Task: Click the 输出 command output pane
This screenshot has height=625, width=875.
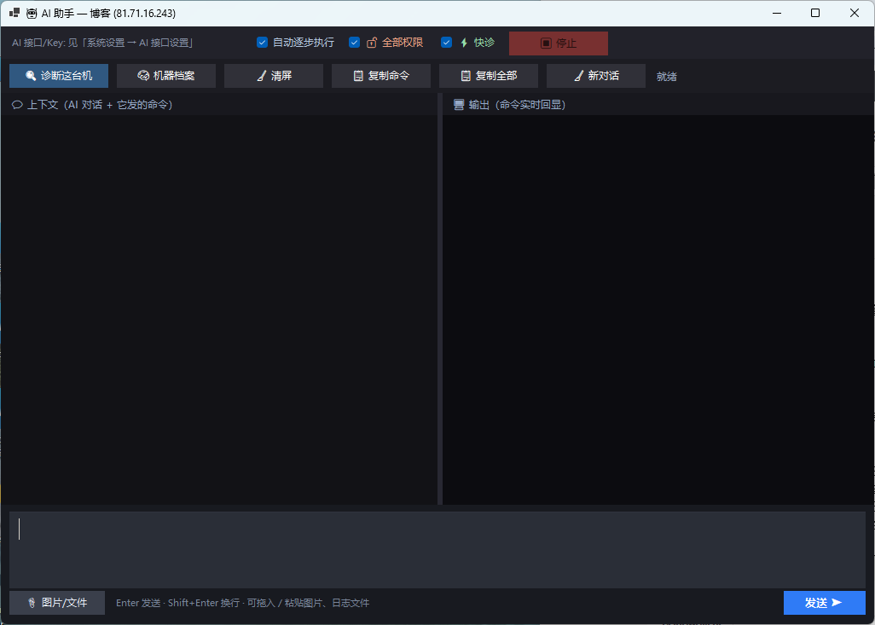Action: [x=658, y=310]
